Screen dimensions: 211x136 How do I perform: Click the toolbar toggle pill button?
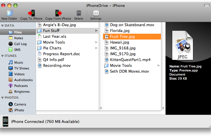207,6
